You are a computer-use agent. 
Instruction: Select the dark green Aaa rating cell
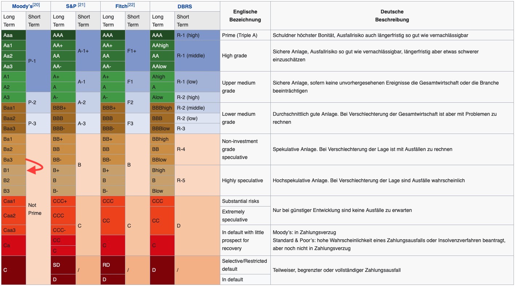click(13, 35)
